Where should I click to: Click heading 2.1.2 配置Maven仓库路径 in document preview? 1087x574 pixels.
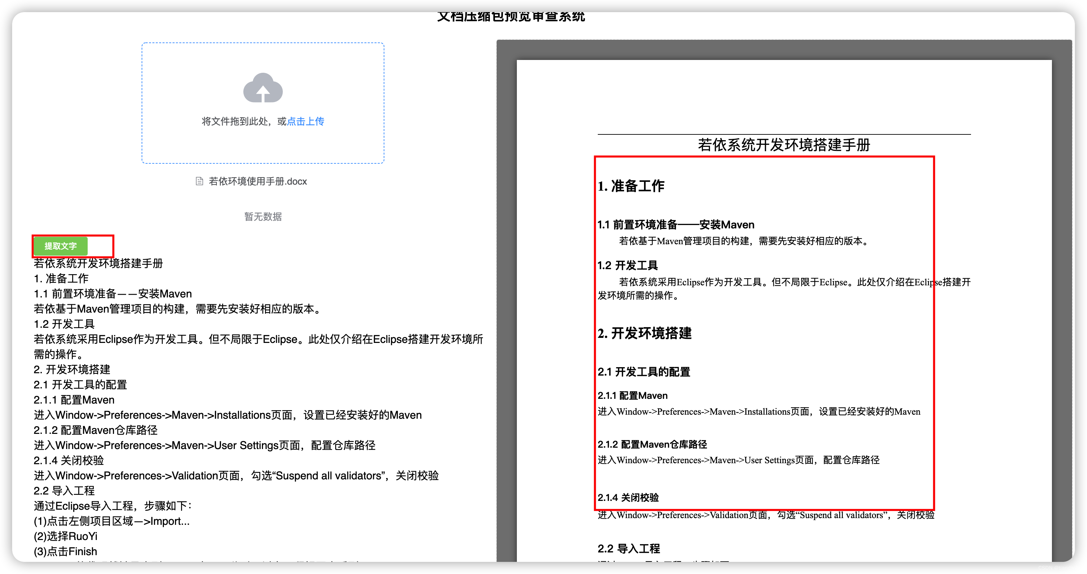tap(652, 445)
